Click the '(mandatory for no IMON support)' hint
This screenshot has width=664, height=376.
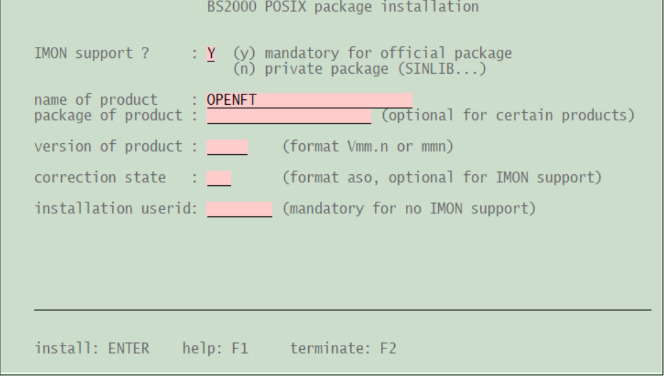pyautogui.click(x=409, y=210)
